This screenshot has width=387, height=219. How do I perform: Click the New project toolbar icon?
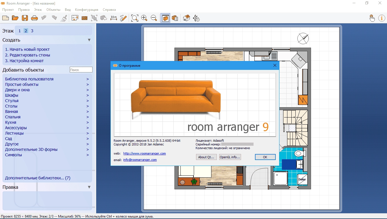pyautogui.click(x=5, y=18)
